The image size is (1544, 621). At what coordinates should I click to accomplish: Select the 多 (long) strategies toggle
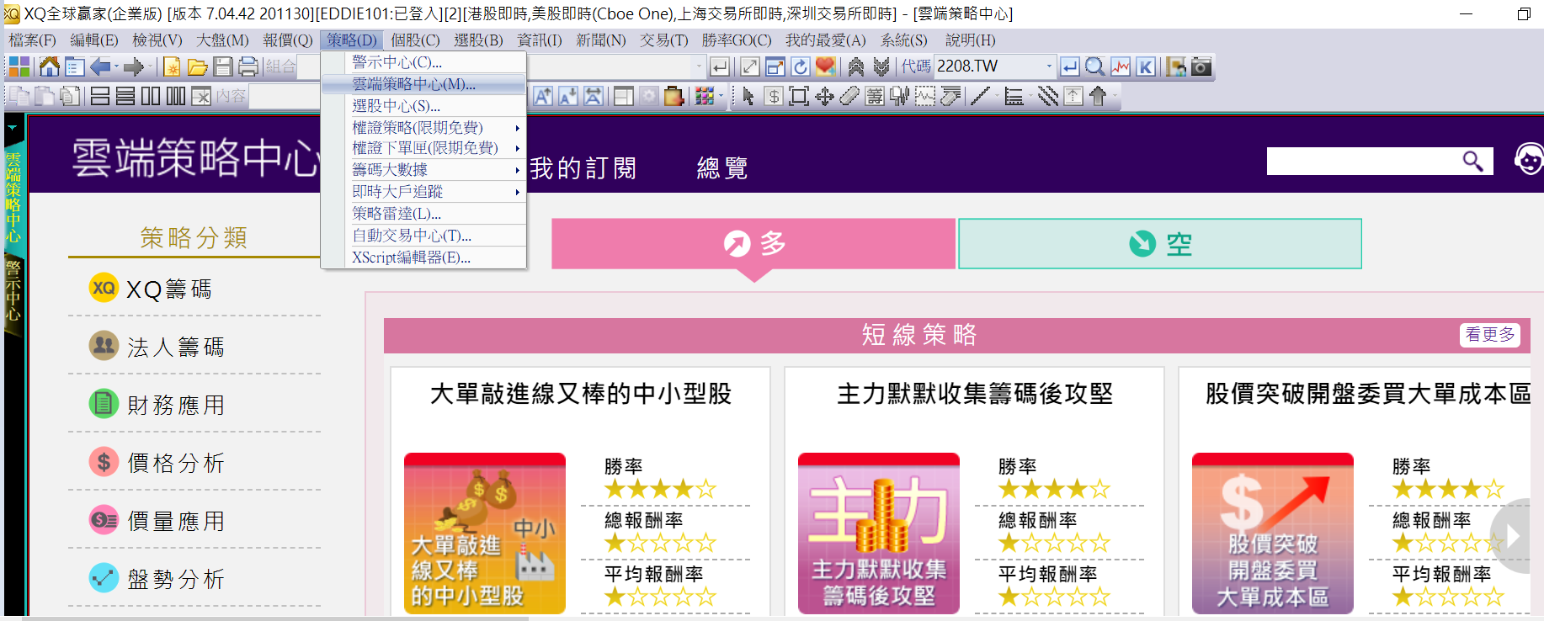pos(753,244)
